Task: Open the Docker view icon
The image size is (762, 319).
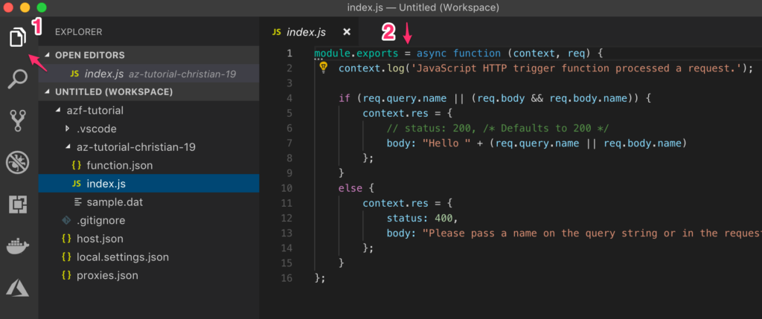Action: [19, 246]
